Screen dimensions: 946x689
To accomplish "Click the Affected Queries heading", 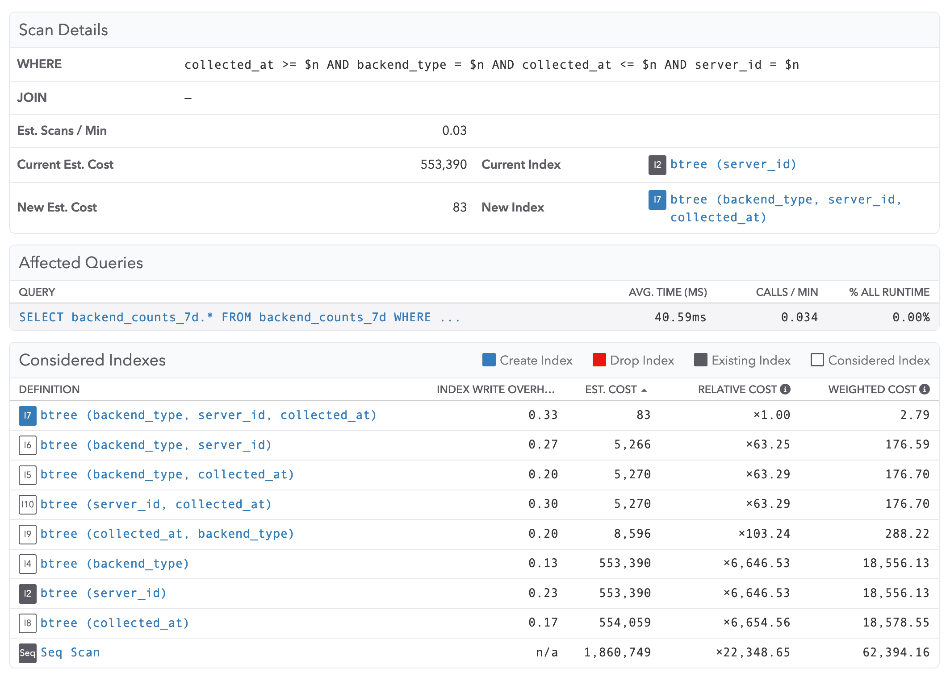I will pos(81,263).
